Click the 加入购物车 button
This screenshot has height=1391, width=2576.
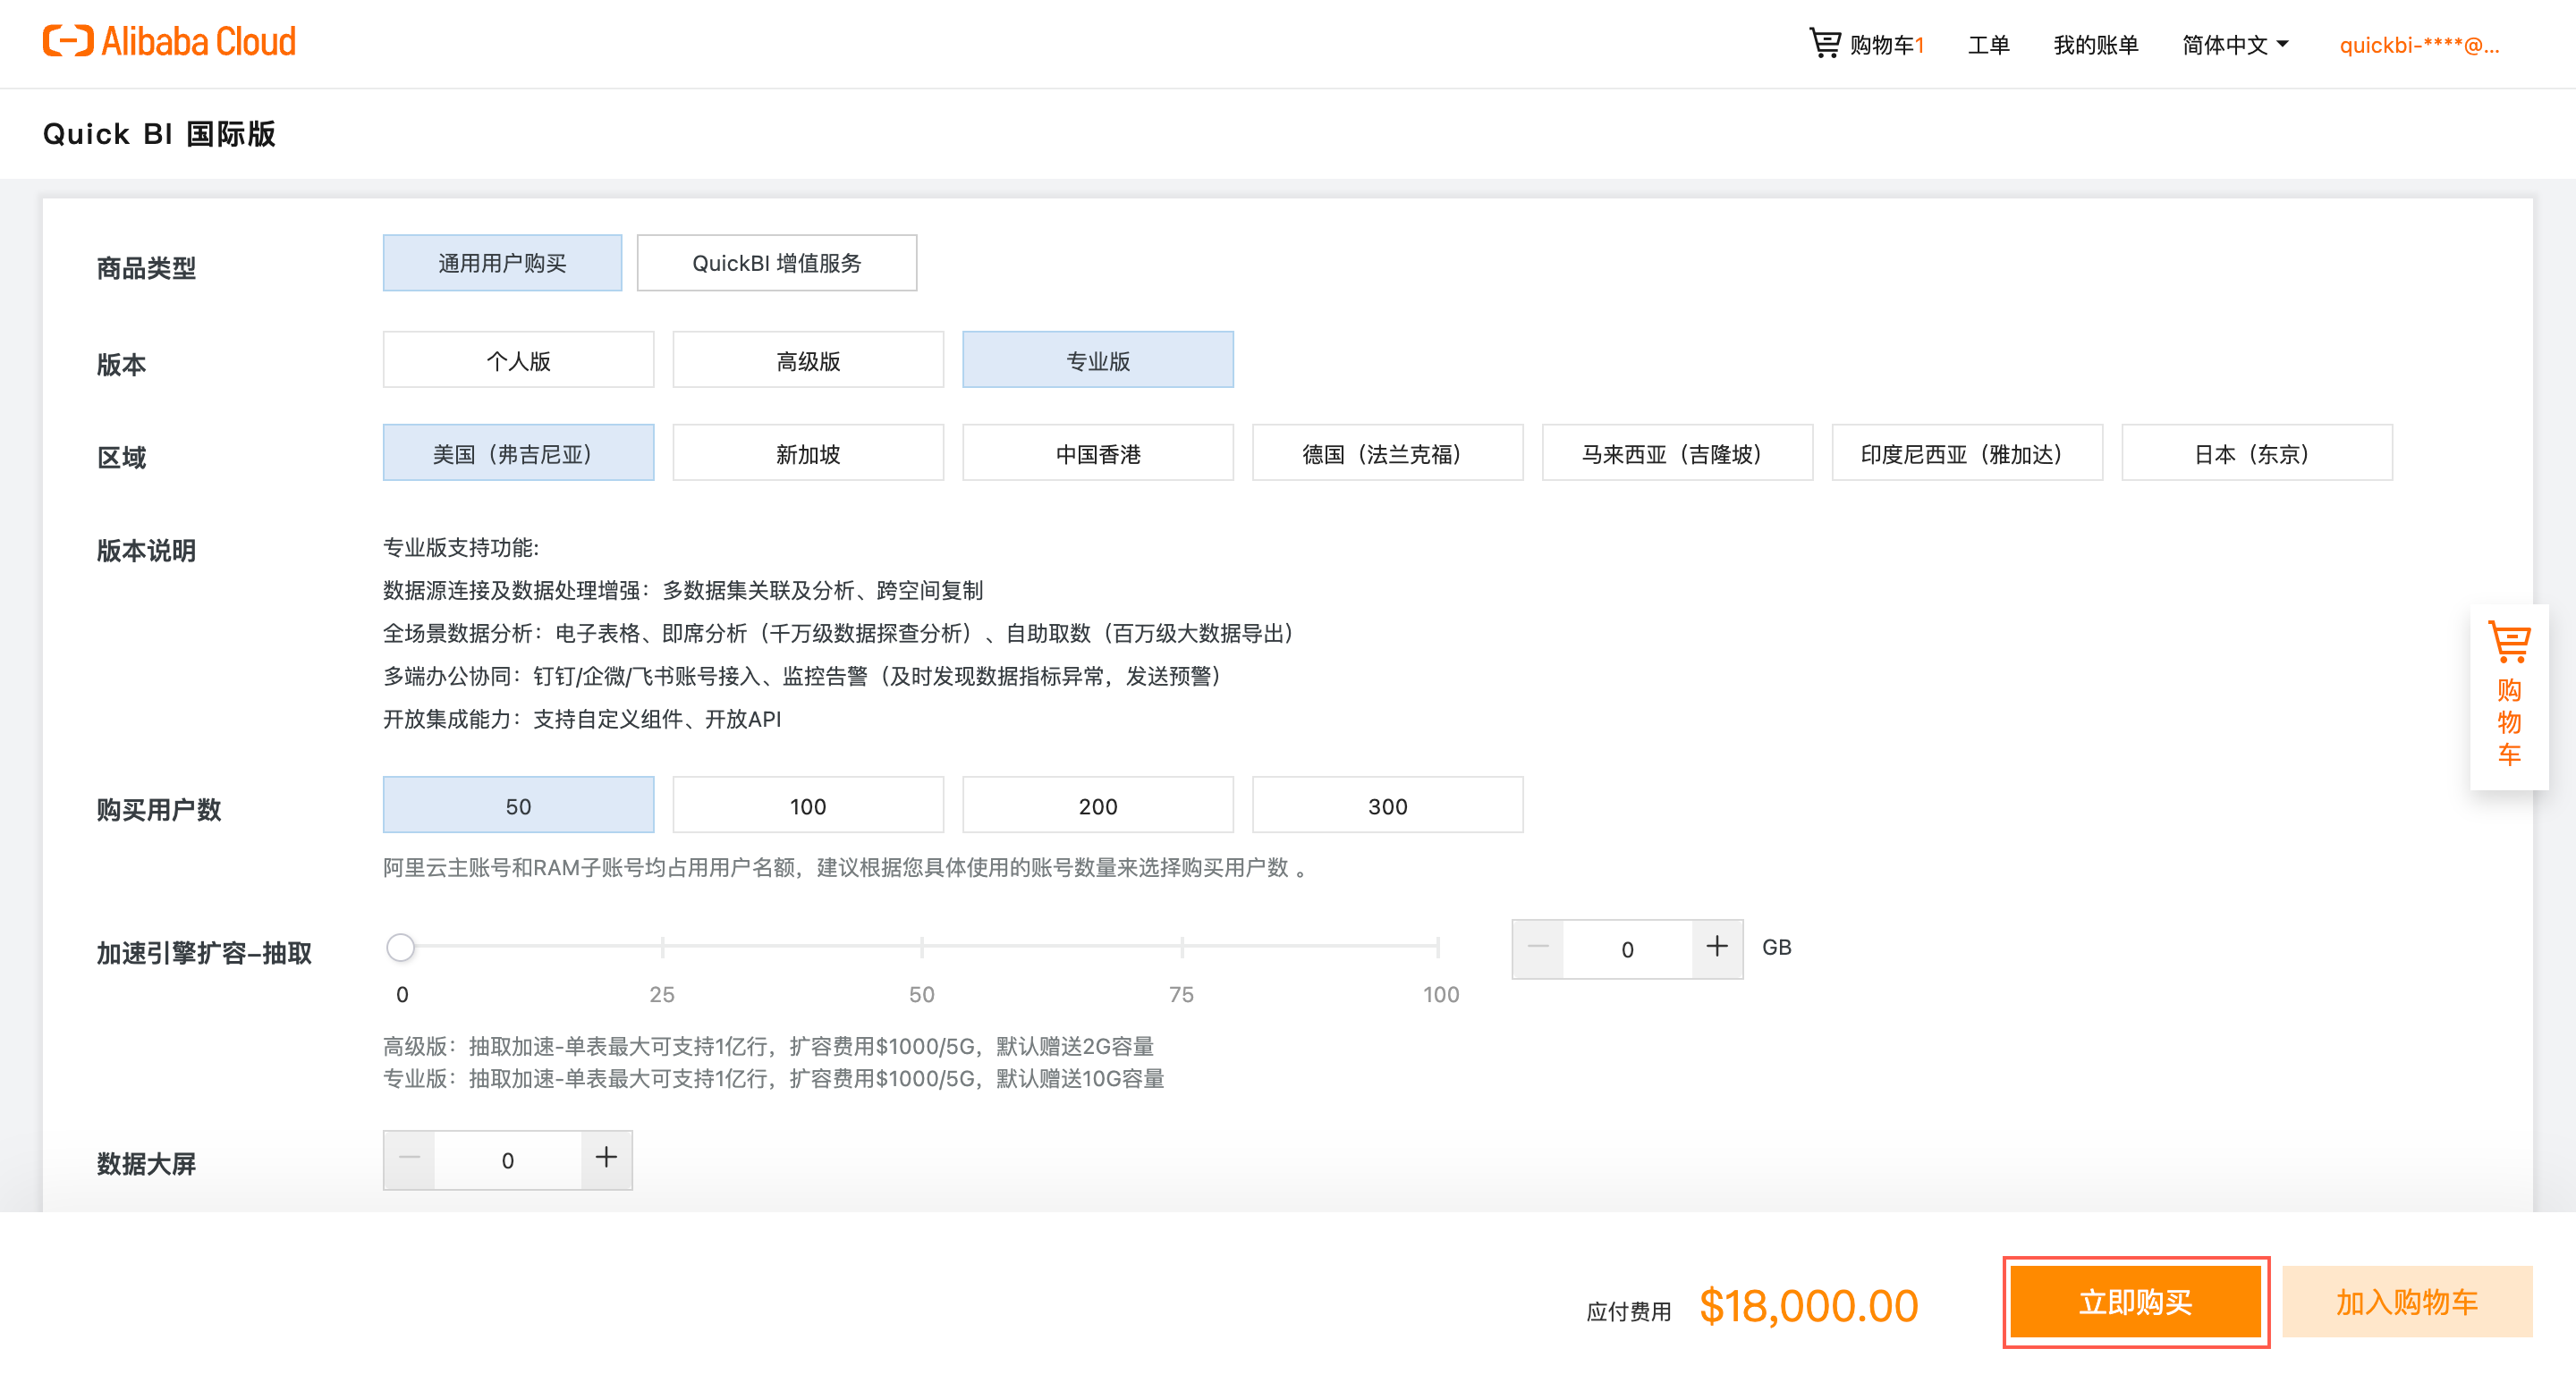click(2406, 1302)
